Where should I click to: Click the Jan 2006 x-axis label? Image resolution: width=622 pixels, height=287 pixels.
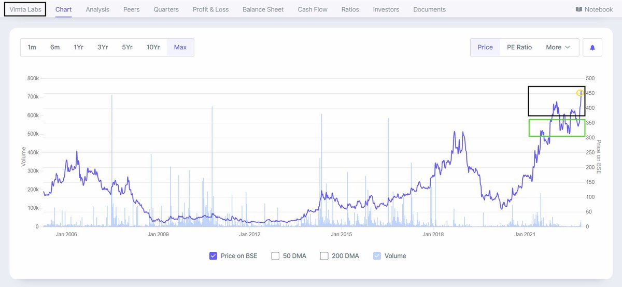pos(66,234)
